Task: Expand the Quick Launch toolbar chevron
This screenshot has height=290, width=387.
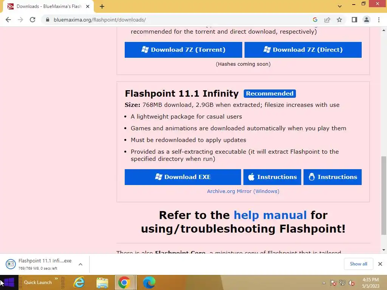Action: coord(56,279)
